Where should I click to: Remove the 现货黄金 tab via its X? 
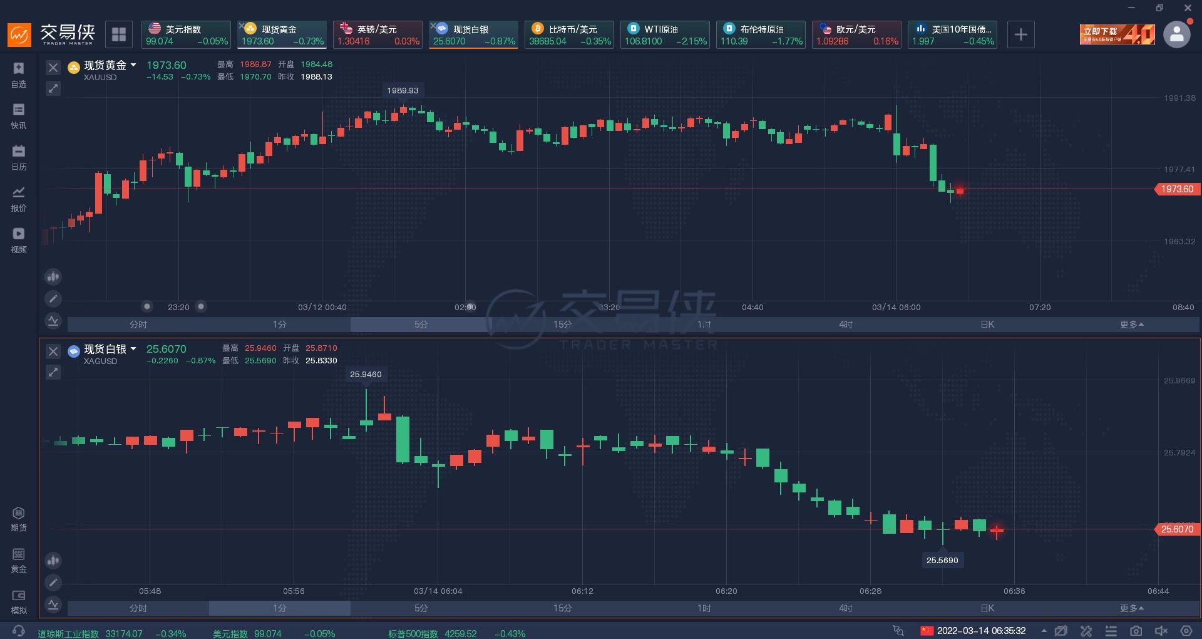tap(241, 25)
